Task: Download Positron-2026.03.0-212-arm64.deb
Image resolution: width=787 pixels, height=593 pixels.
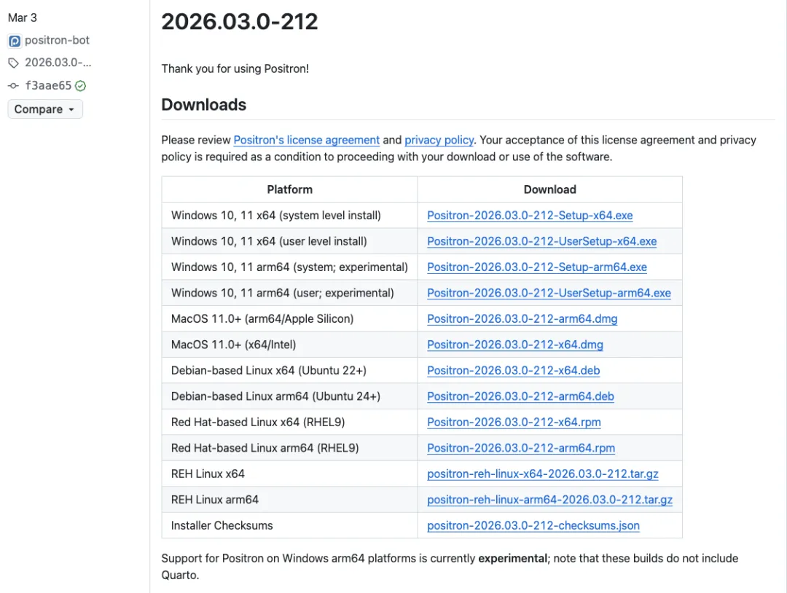Action: pyautogui.click(x=520, y=396)
